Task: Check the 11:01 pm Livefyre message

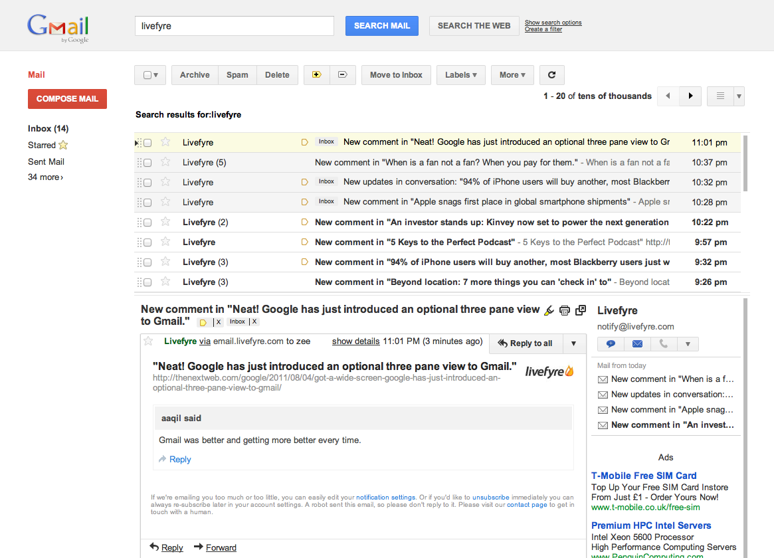Action: 147,143
